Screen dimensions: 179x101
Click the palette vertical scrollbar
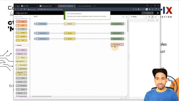(x=30, y=34)
